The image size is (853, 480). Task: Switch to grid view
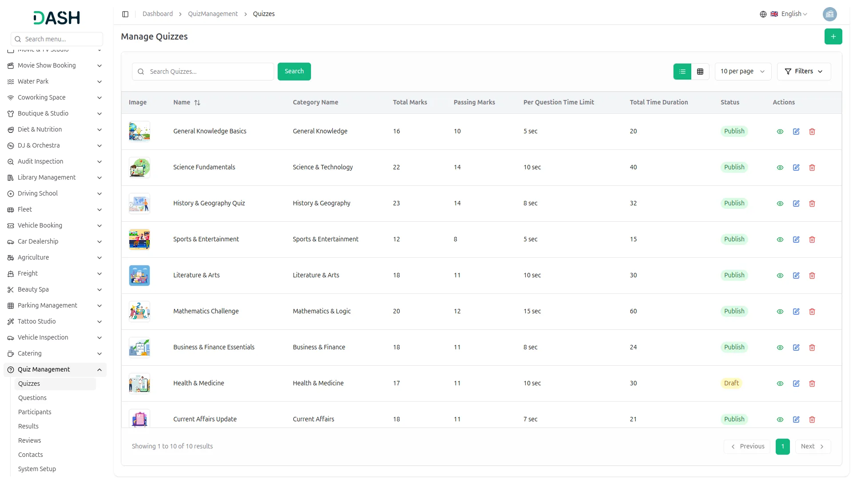point(700,72)
